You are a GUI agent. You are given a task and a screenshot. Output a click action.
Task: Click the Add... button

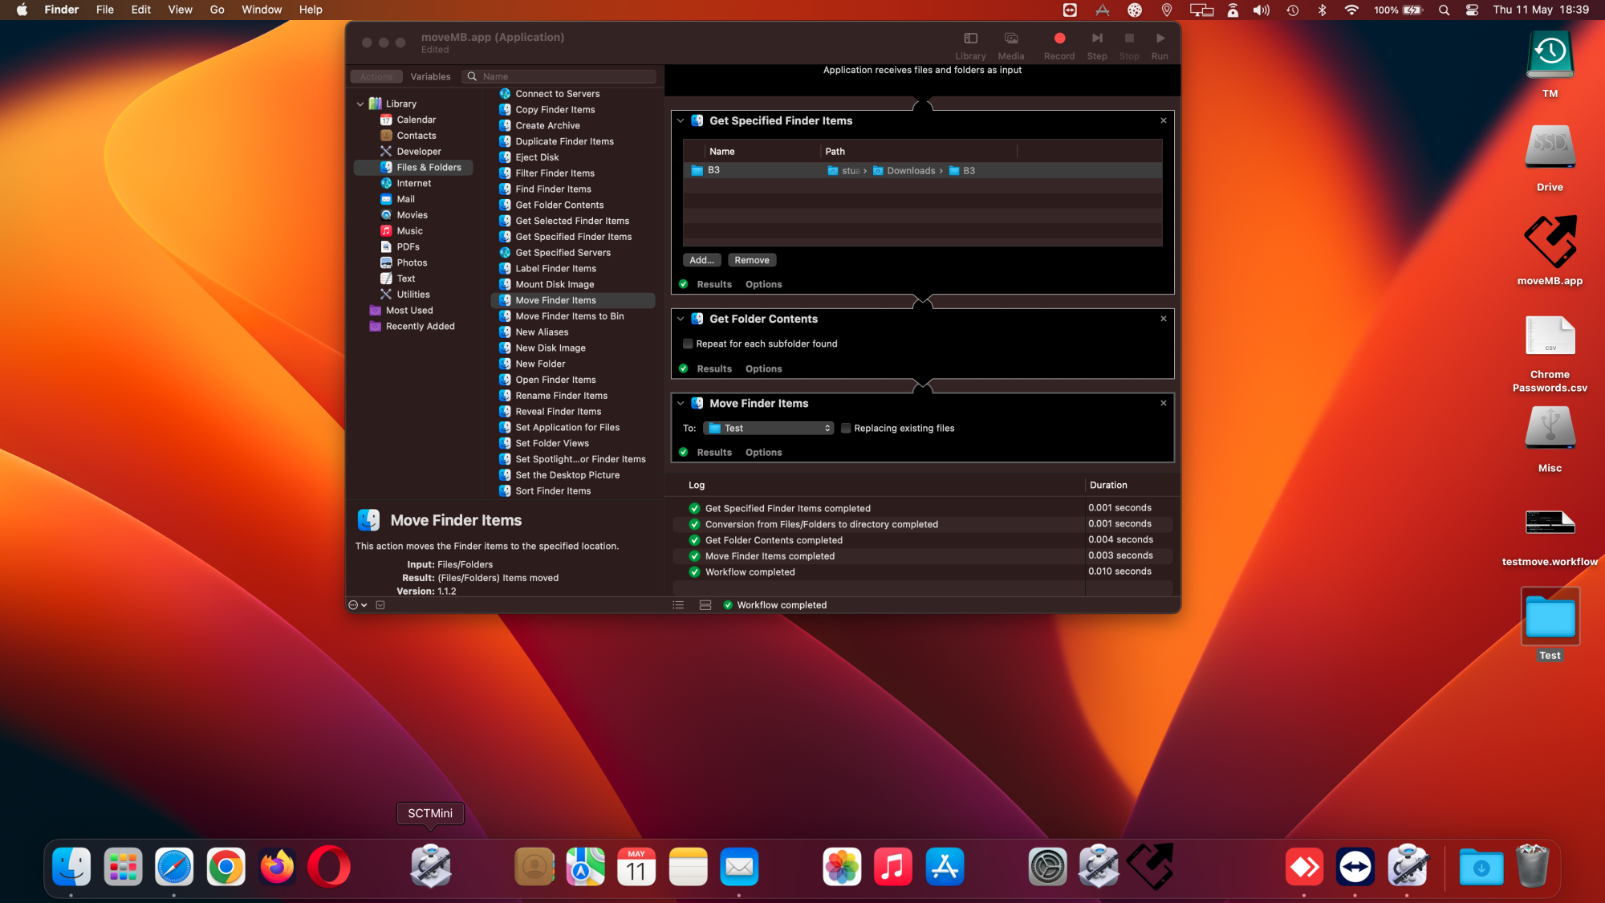pos(701,260)
